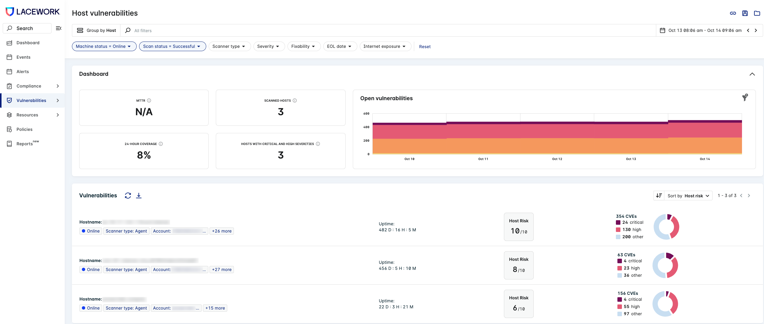Click Reset to clear all filters
The image size is (764, 324).
[425, 47]
